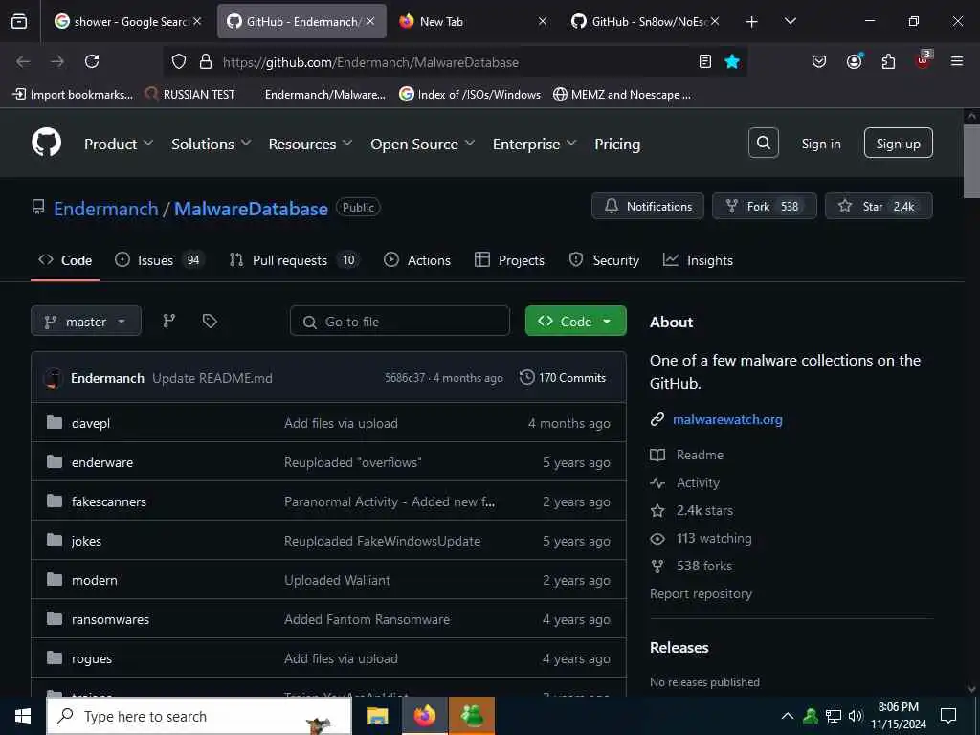Open the Firefox View icon
The height and width of the screenshot is (735, 980).
(19, 21)
